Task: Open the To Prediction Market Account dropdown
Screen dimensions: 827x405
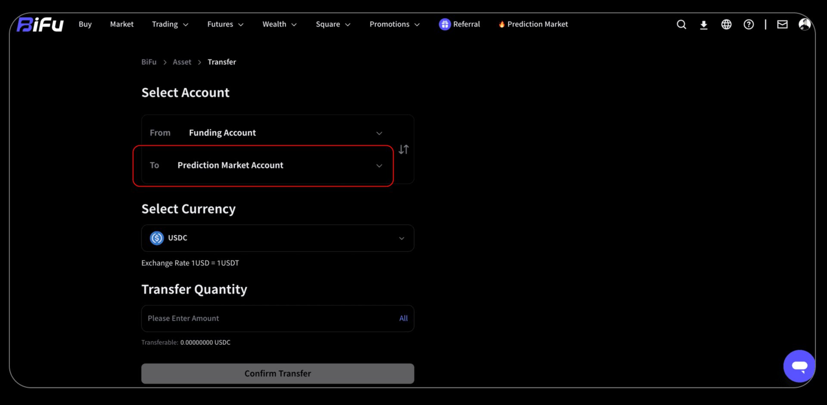Action: point(266,166)
